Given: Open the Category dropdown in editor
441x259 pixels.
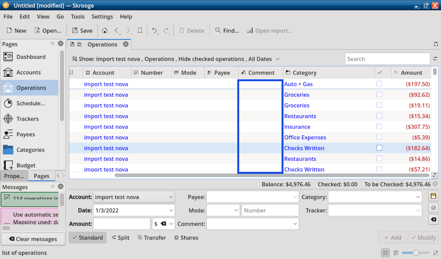Looking at the screenshot, I should click(375, 197).
